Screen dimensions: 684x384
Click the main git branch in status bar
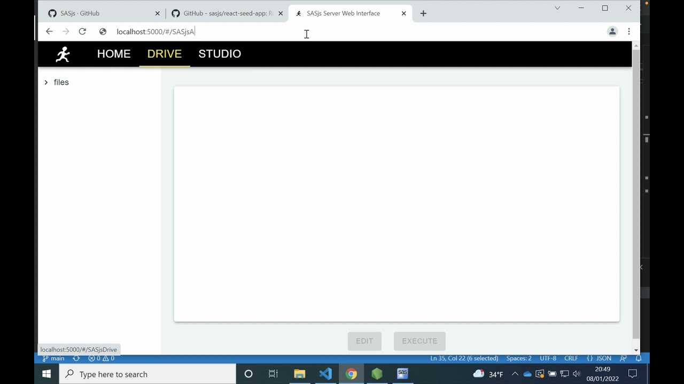point(53,358)
